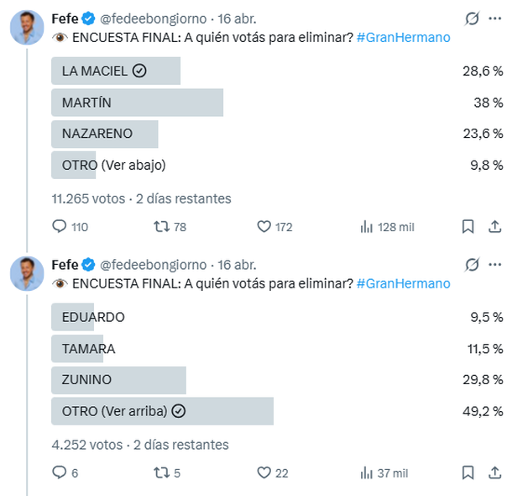Screen dimensions: 512x496
Task: Reply to the first poll tweet
Action: 60,227
